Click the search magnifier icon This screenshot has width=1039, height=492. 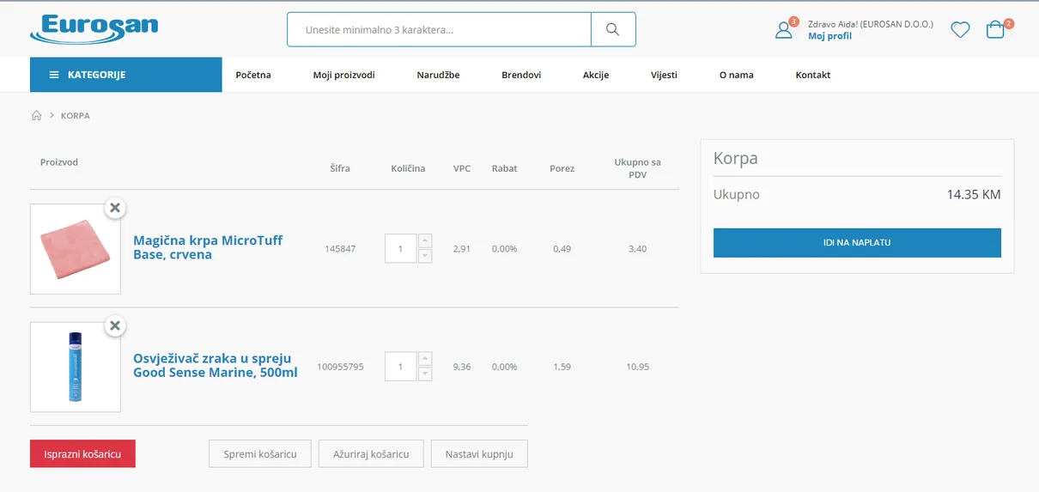[612, 29]
